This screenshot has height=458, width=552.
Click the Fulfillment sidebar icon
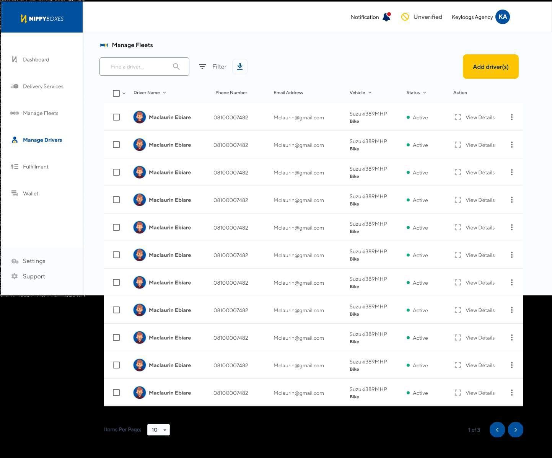[x=15, y=166]
